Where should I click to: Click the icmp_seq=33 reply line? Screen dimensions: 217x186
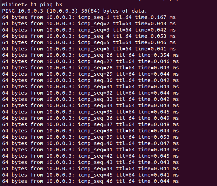click(90, 99)
